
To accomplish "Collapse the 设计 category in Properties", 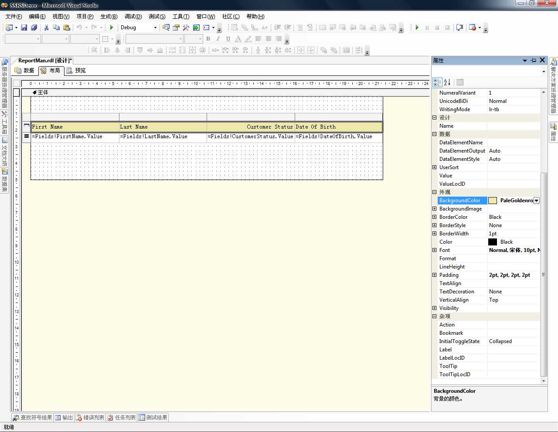I will pyautogui.click(x=434, y=118).
